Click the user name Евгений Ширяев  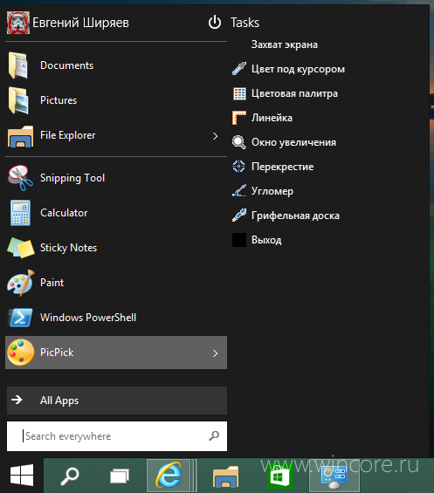pyautogui.click(x=81, y=23)
